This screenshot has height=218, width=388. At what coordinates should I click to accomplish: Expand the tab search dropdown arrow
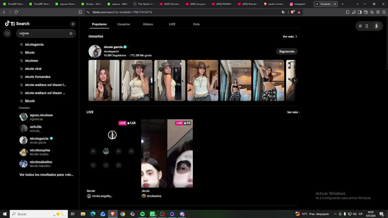[357, 4]
